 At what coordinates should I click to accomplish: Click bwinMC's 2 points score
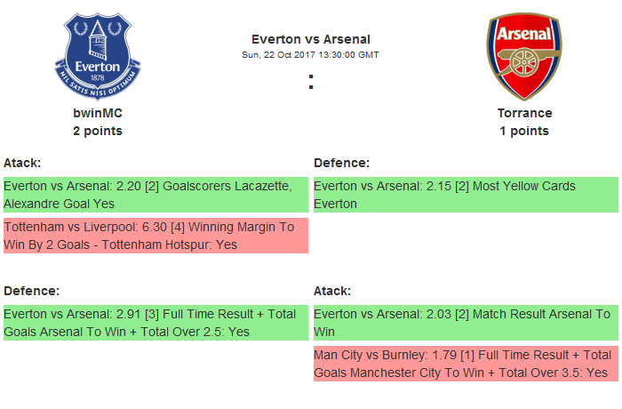coord(98,131)
